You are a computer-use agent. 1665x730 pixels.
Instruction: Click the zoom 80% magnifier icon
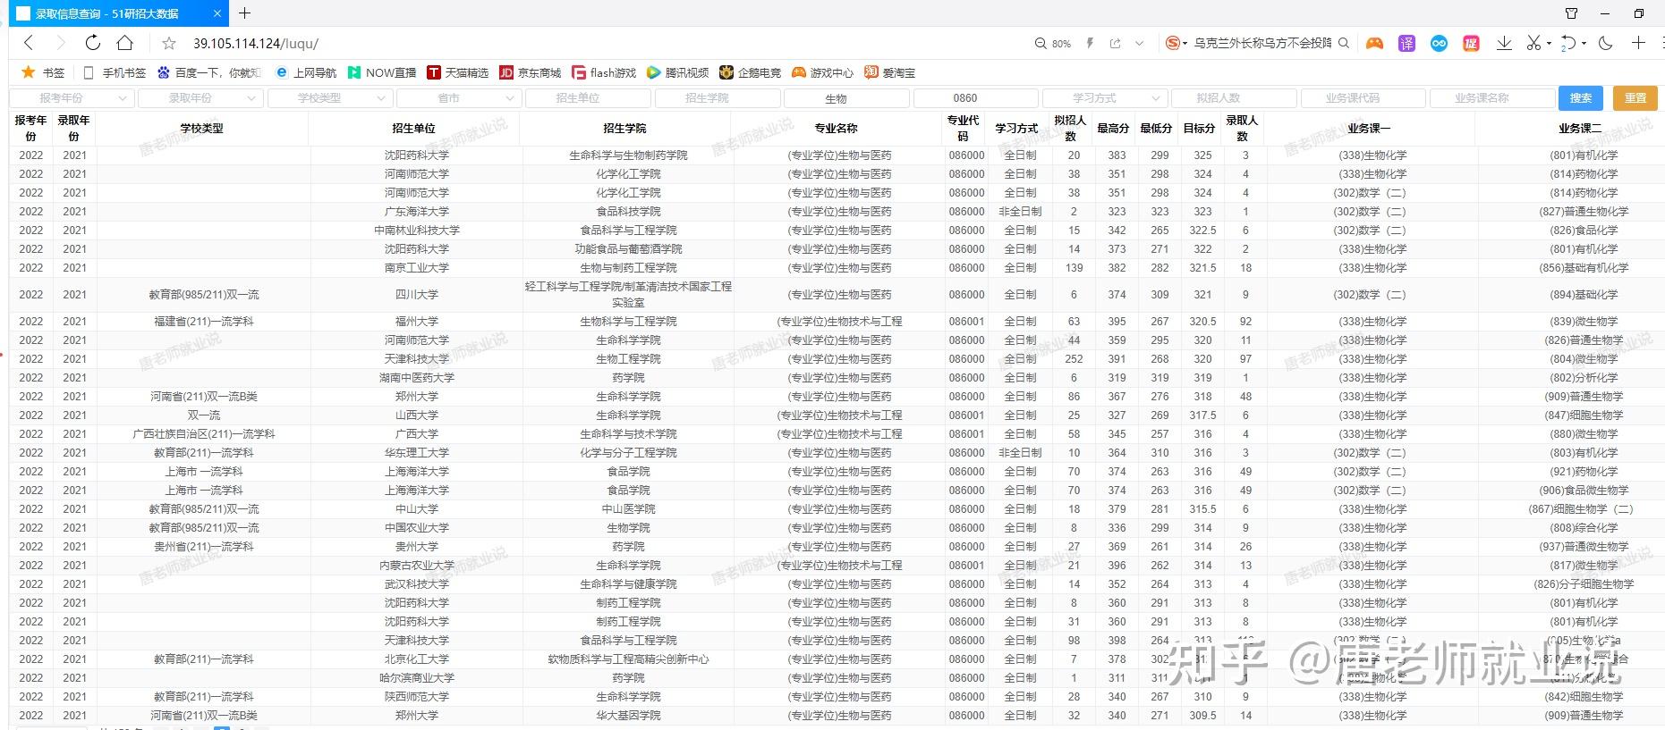click(x=1041, y=43)
